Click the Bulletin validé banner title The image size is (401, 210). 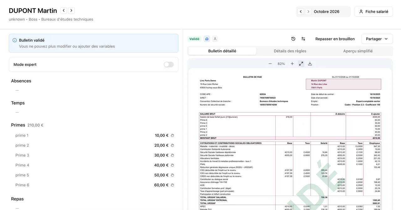[x=32, y=40]
